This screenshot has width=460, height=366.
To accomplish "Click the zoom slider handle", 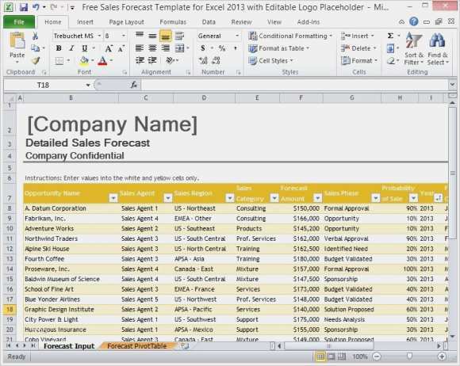I will click(x=409, y=356).
